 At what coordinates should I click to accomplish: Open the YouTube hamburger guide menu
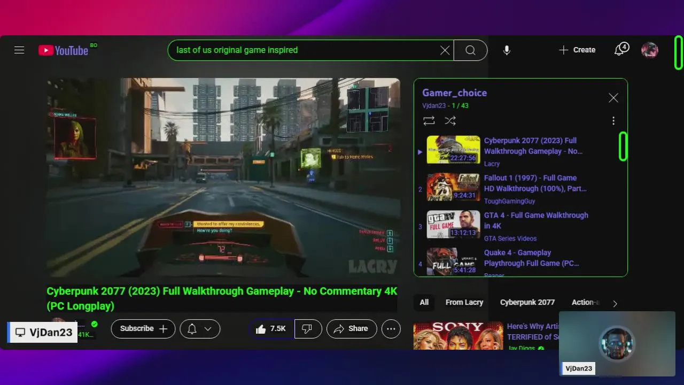(19, 50)
